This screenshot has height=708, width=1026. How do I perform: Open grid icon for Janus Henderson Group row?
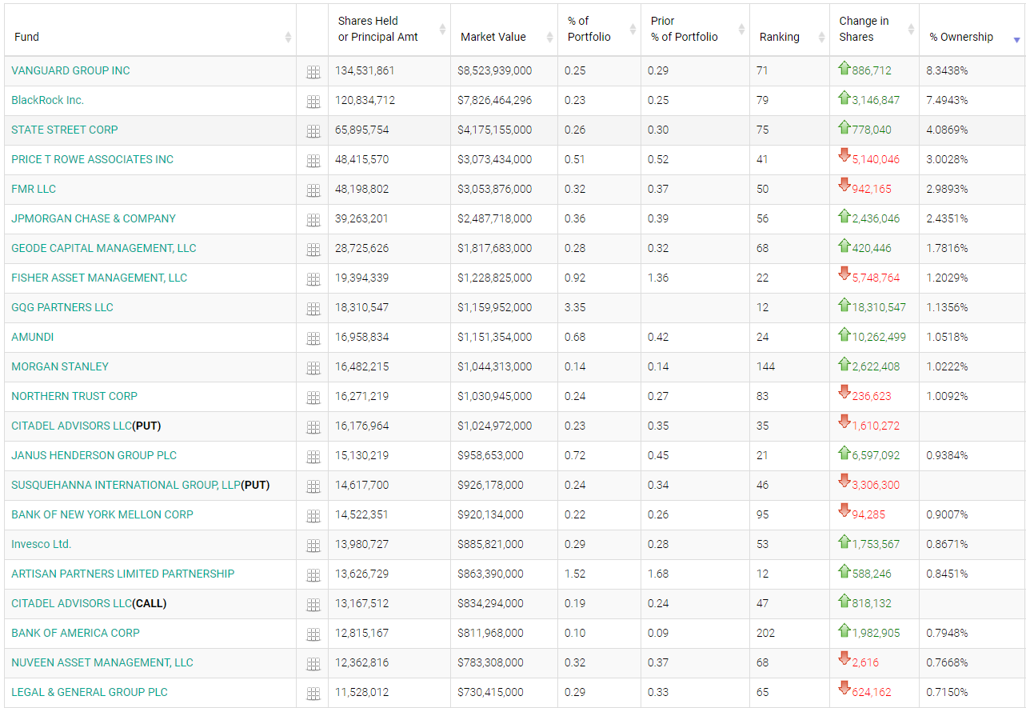pos(313,457)
